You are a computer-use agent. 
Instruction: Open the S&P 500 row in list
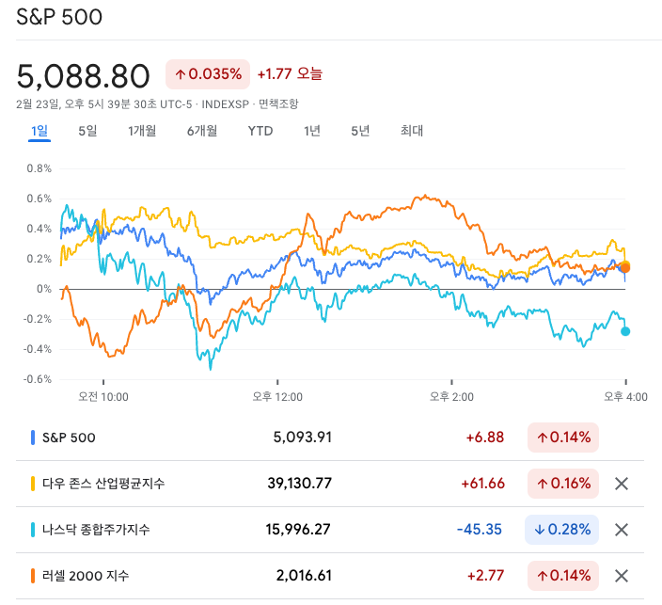coord(330,438)
